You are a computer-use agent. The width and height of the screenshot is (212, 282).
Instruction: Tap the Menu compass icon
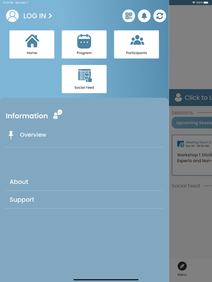(182, 266)
